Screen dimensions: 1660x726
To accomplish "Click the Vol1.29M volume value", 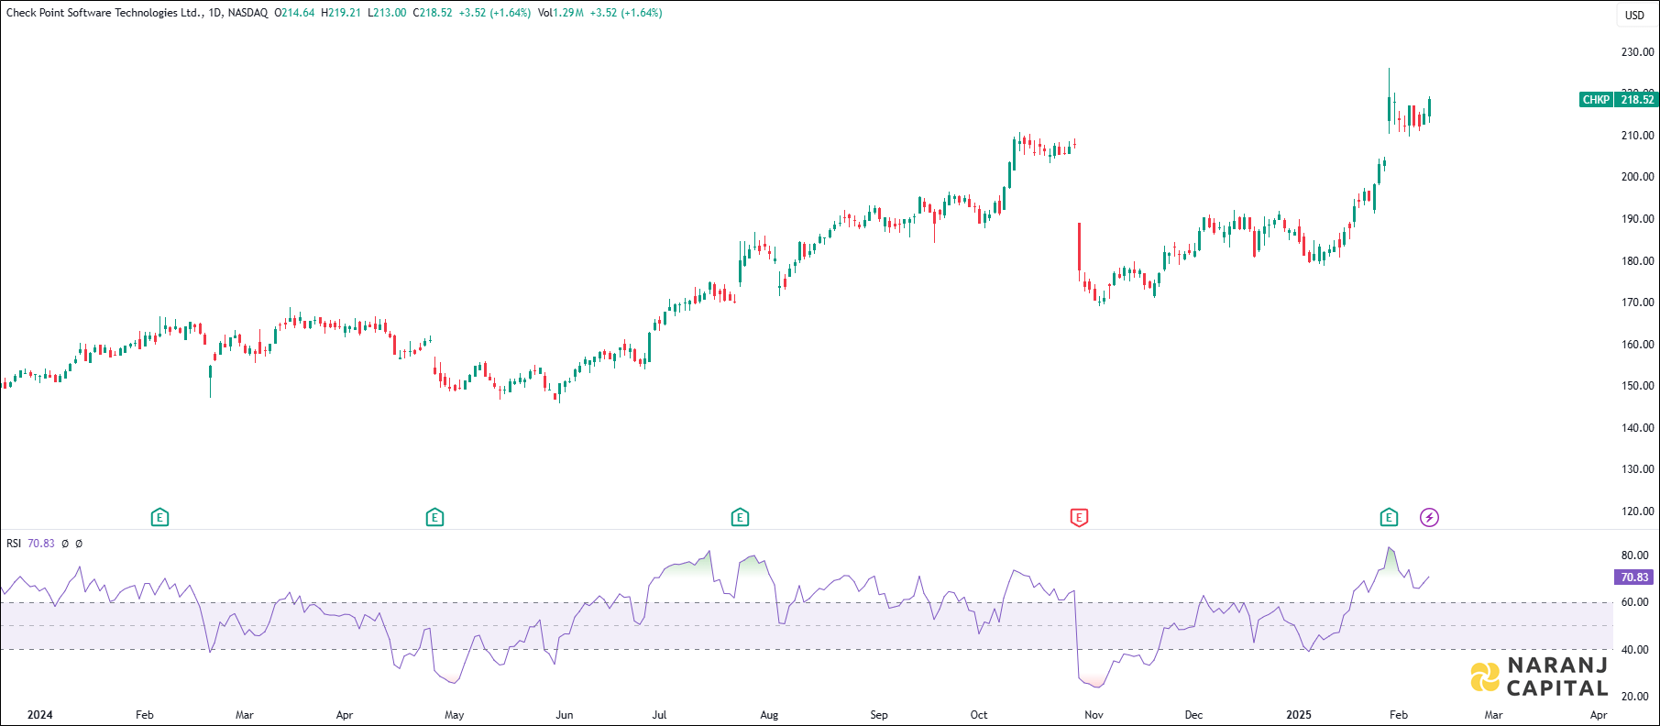I will (x=561, y=13).
